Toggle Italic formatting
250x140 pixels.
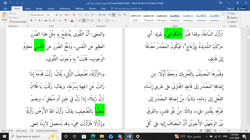pos(35,20)
